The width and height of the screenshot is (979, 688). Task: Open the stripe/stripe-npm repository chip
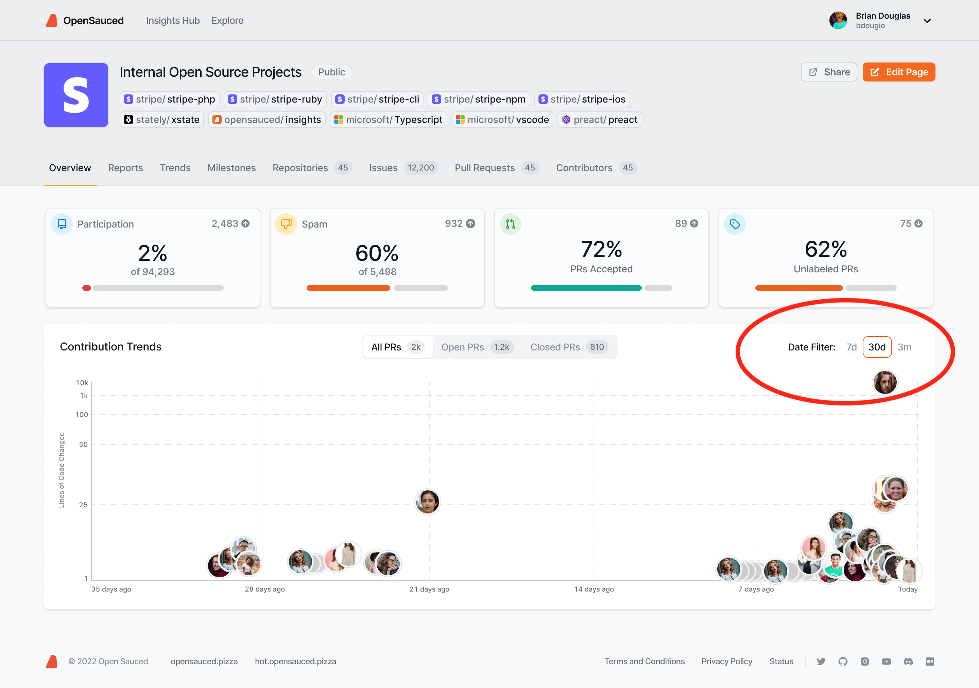point(479,99)
